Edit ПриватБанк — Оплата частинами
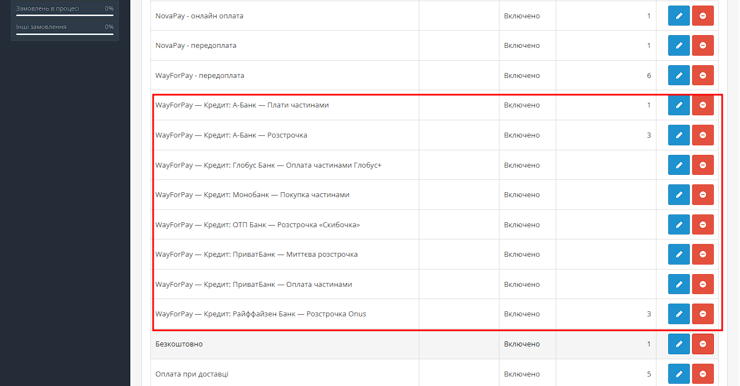This screenshot has height=386, width=740. (679, 284)
